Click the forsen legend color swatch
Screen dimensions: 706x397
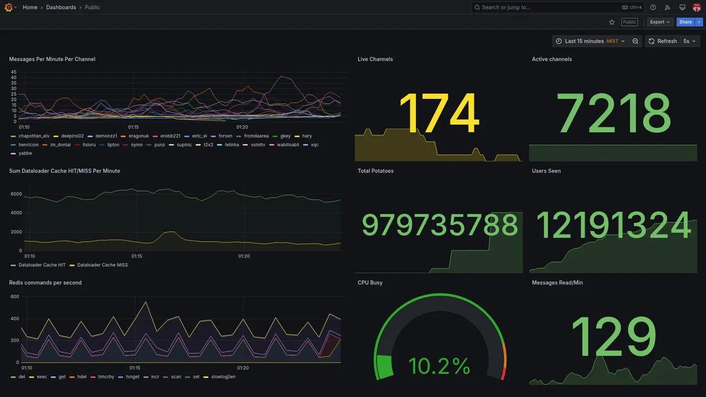[215, 136]
